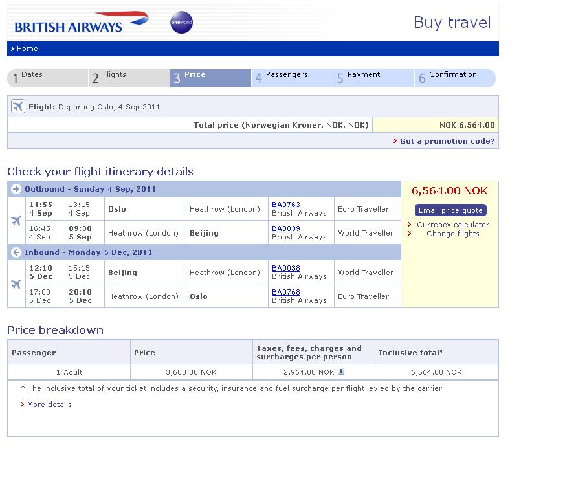Open flight BA0039 details
The width and height of the screenshot is (576, 501).
coord(286,228)
